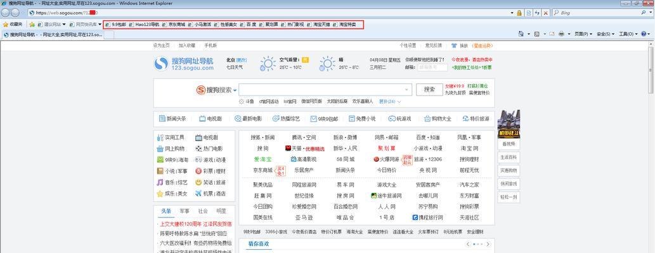Click the IE Forward navigation button
Screen dimensions: 655x253
coord(15,13)
